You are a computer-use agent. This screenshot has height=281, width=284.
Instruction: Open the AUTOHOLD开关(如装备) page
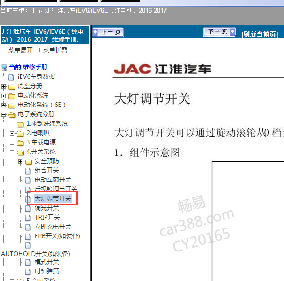pyautogui.click(x=36, y=254)
